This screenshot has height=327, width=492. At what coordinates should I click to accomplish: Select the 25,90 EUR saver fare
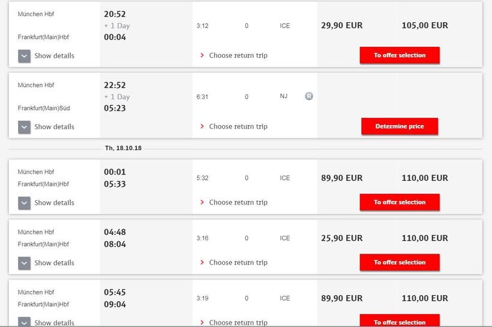pos(342,238)
